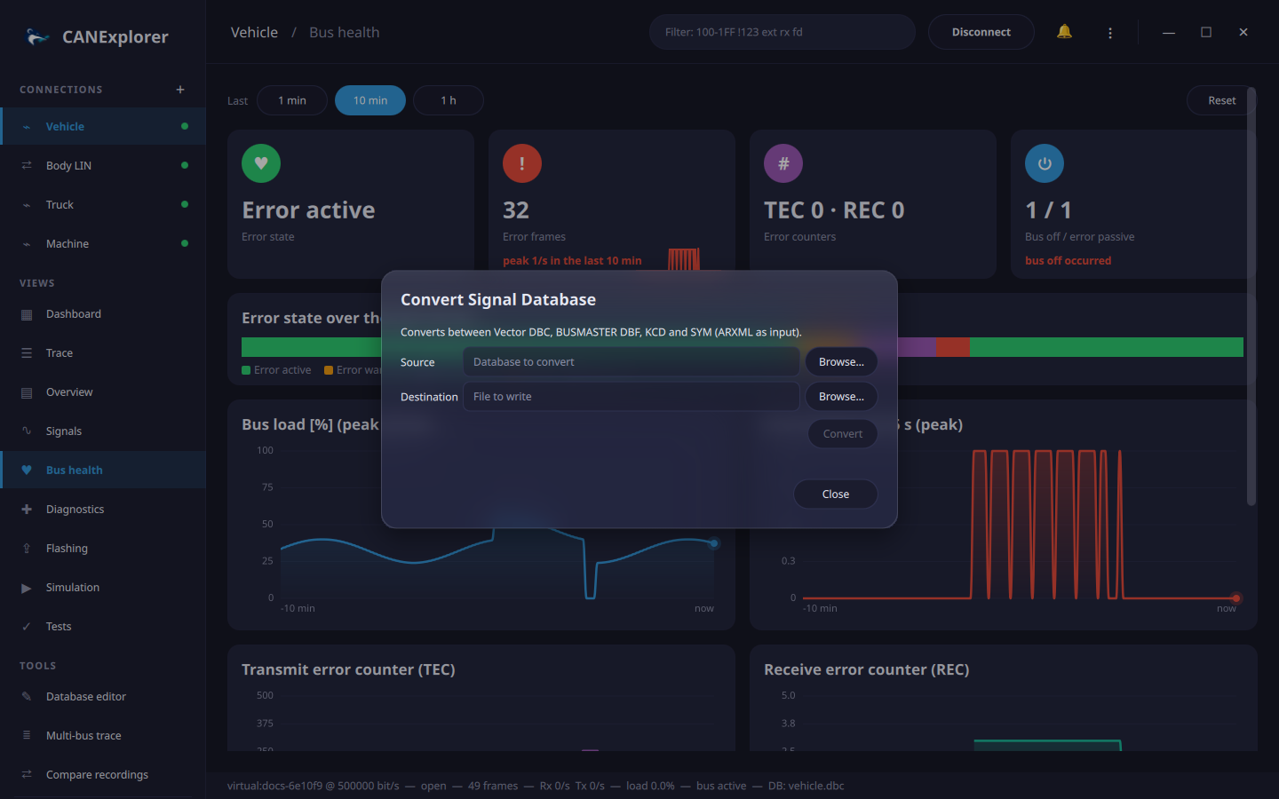Open the Vehicle connection

103,126
